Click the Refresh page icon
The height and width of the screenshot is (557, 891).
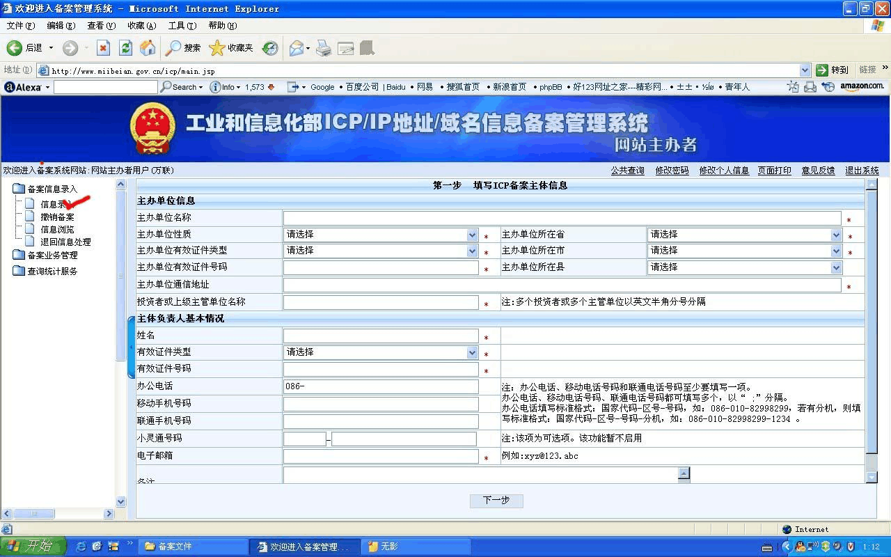pyautogui.click(x=125, y=48)
